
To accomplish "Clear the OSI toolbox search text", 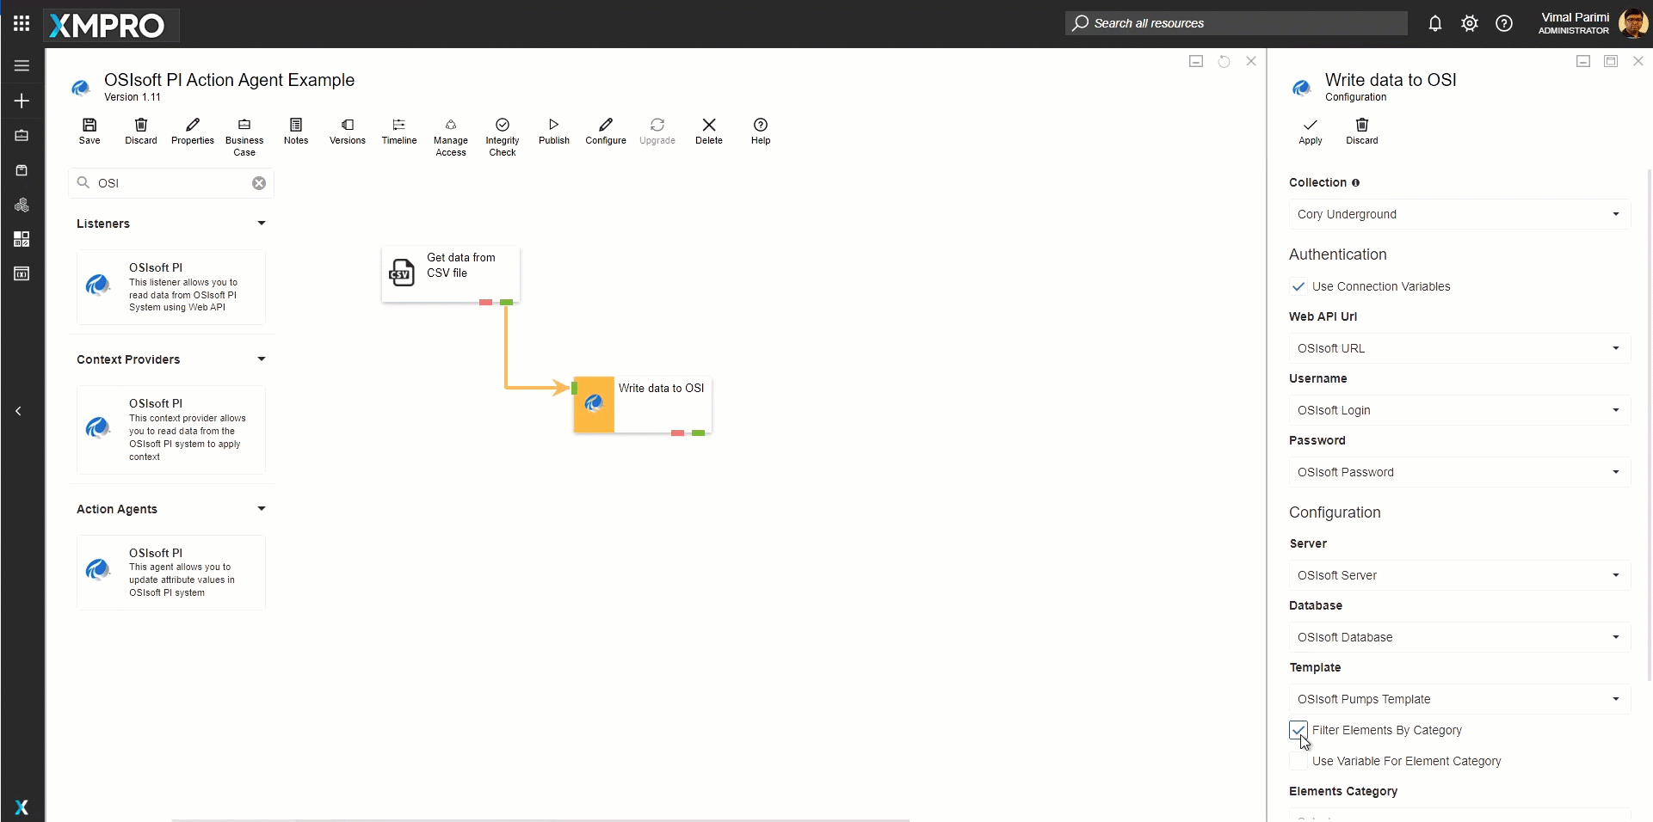I will pyautogui.click(x=259, y=183).
